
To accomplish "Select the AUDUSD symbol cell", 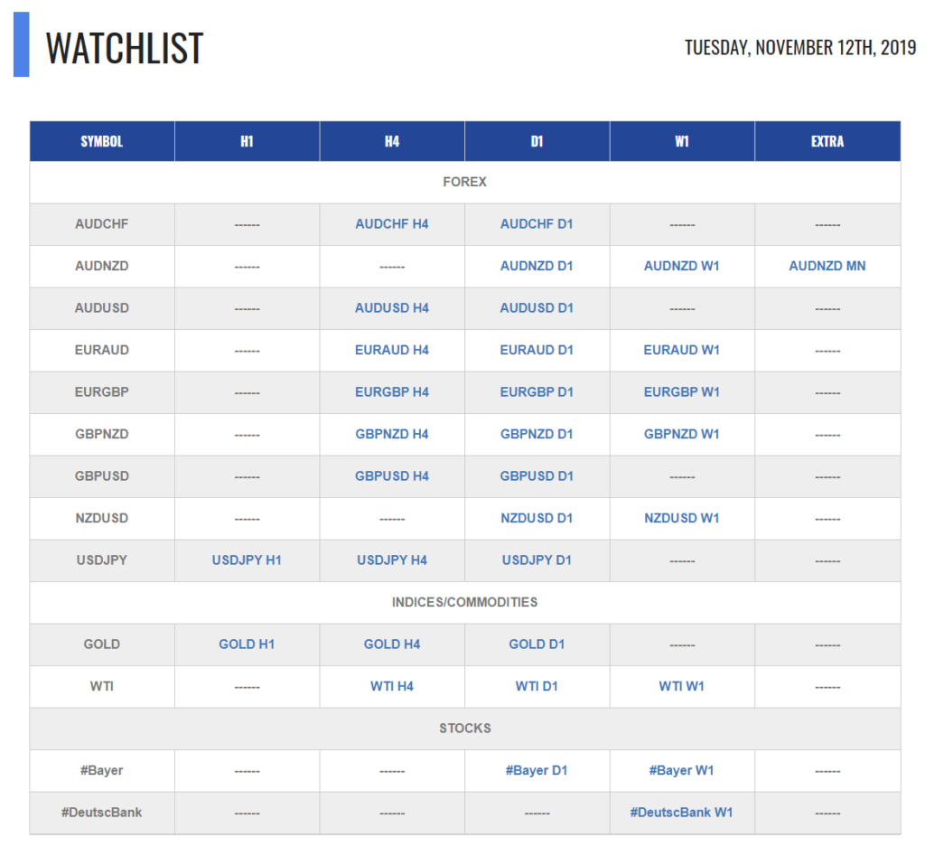I will tap(102, 307).
